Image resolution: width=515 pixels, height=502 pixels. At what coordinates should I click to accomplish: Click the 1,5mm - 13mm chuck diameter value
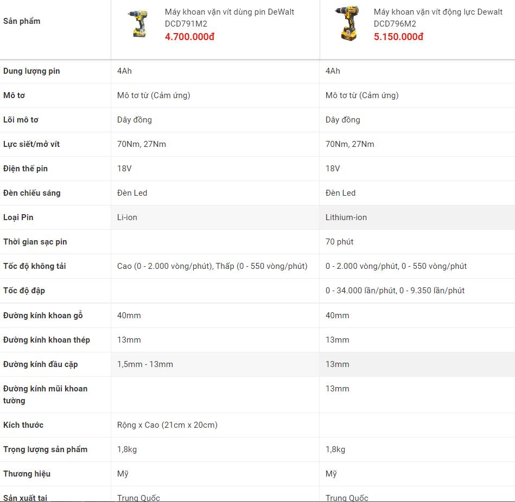pyautogui.click(x=145, y=364)
